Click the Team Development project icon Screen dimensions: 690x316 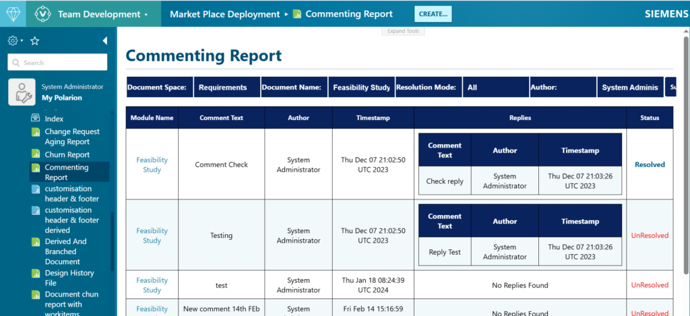(x=42, y=13)
